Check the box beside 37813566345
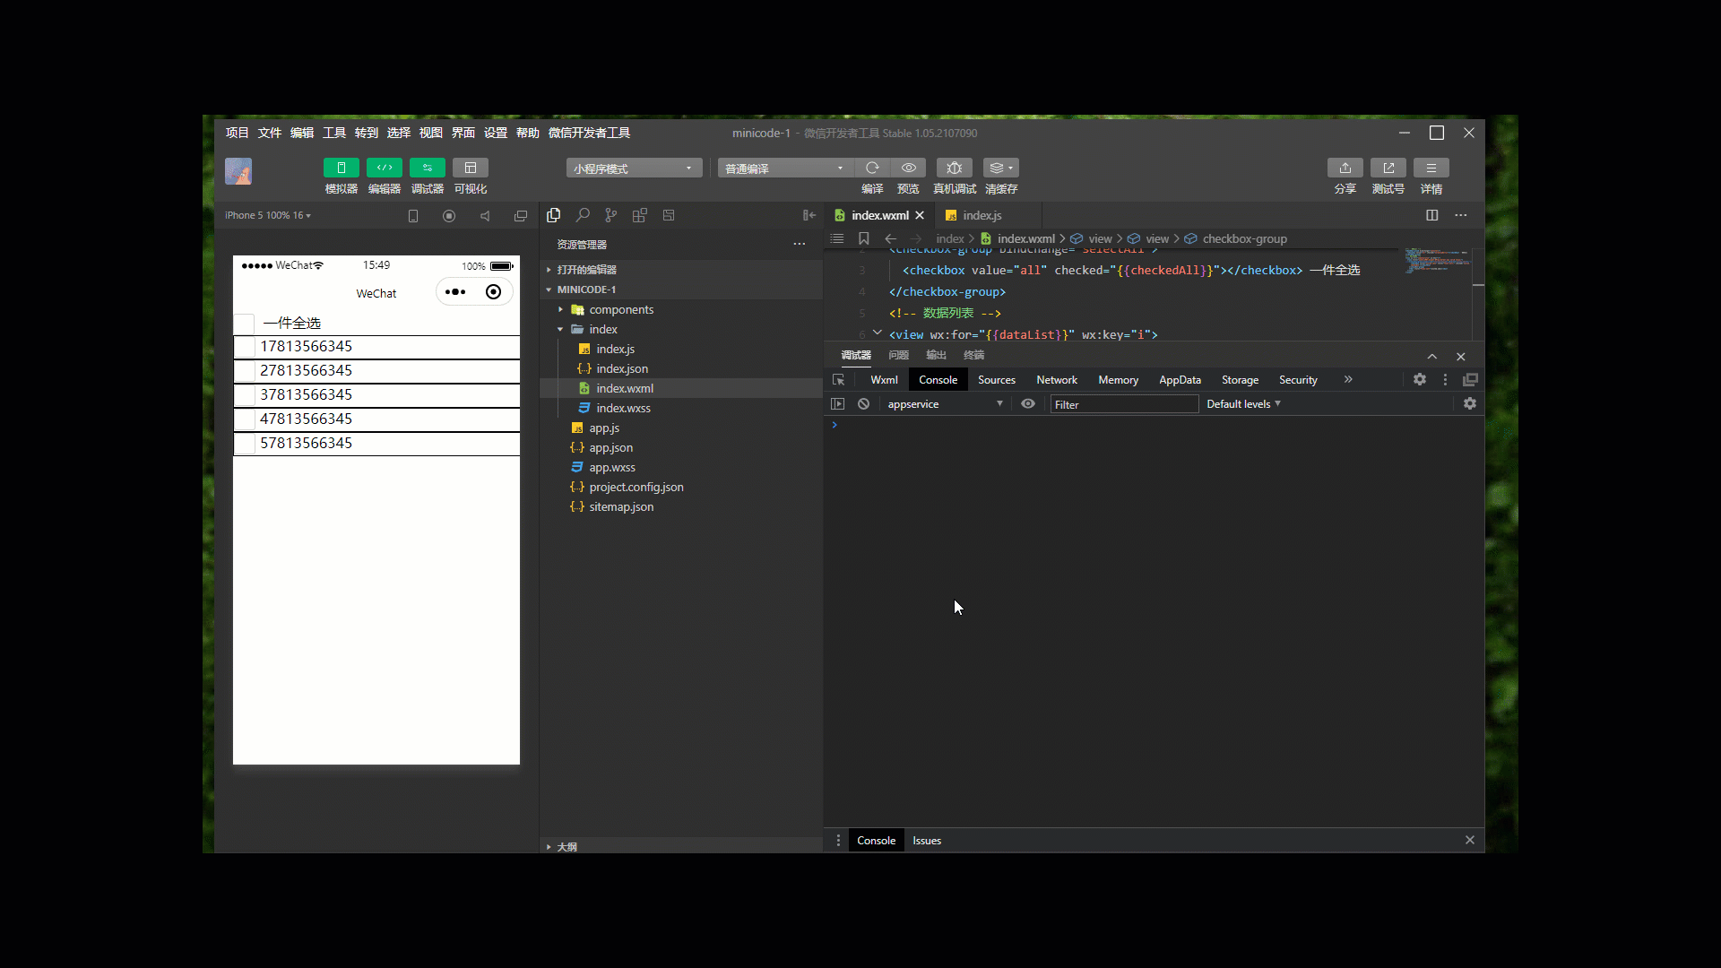This screenshot has height=968, width=1721. coord(245,395)
